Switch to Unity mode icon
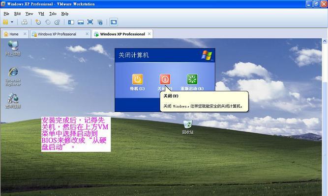328x196 pixels. point(100,22)
